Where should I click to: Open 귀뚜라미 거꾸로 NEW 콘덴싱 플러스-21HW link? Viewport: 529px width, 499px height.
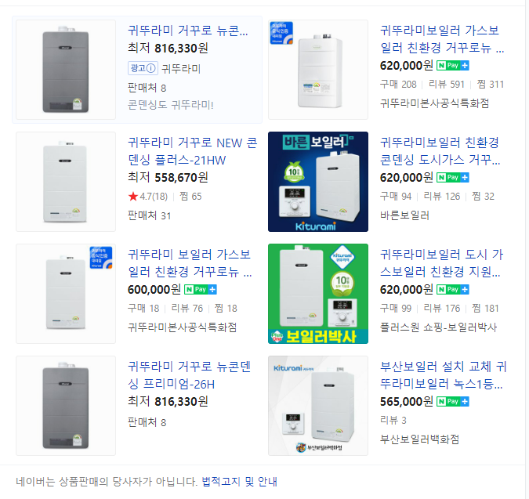pos(192,151)
